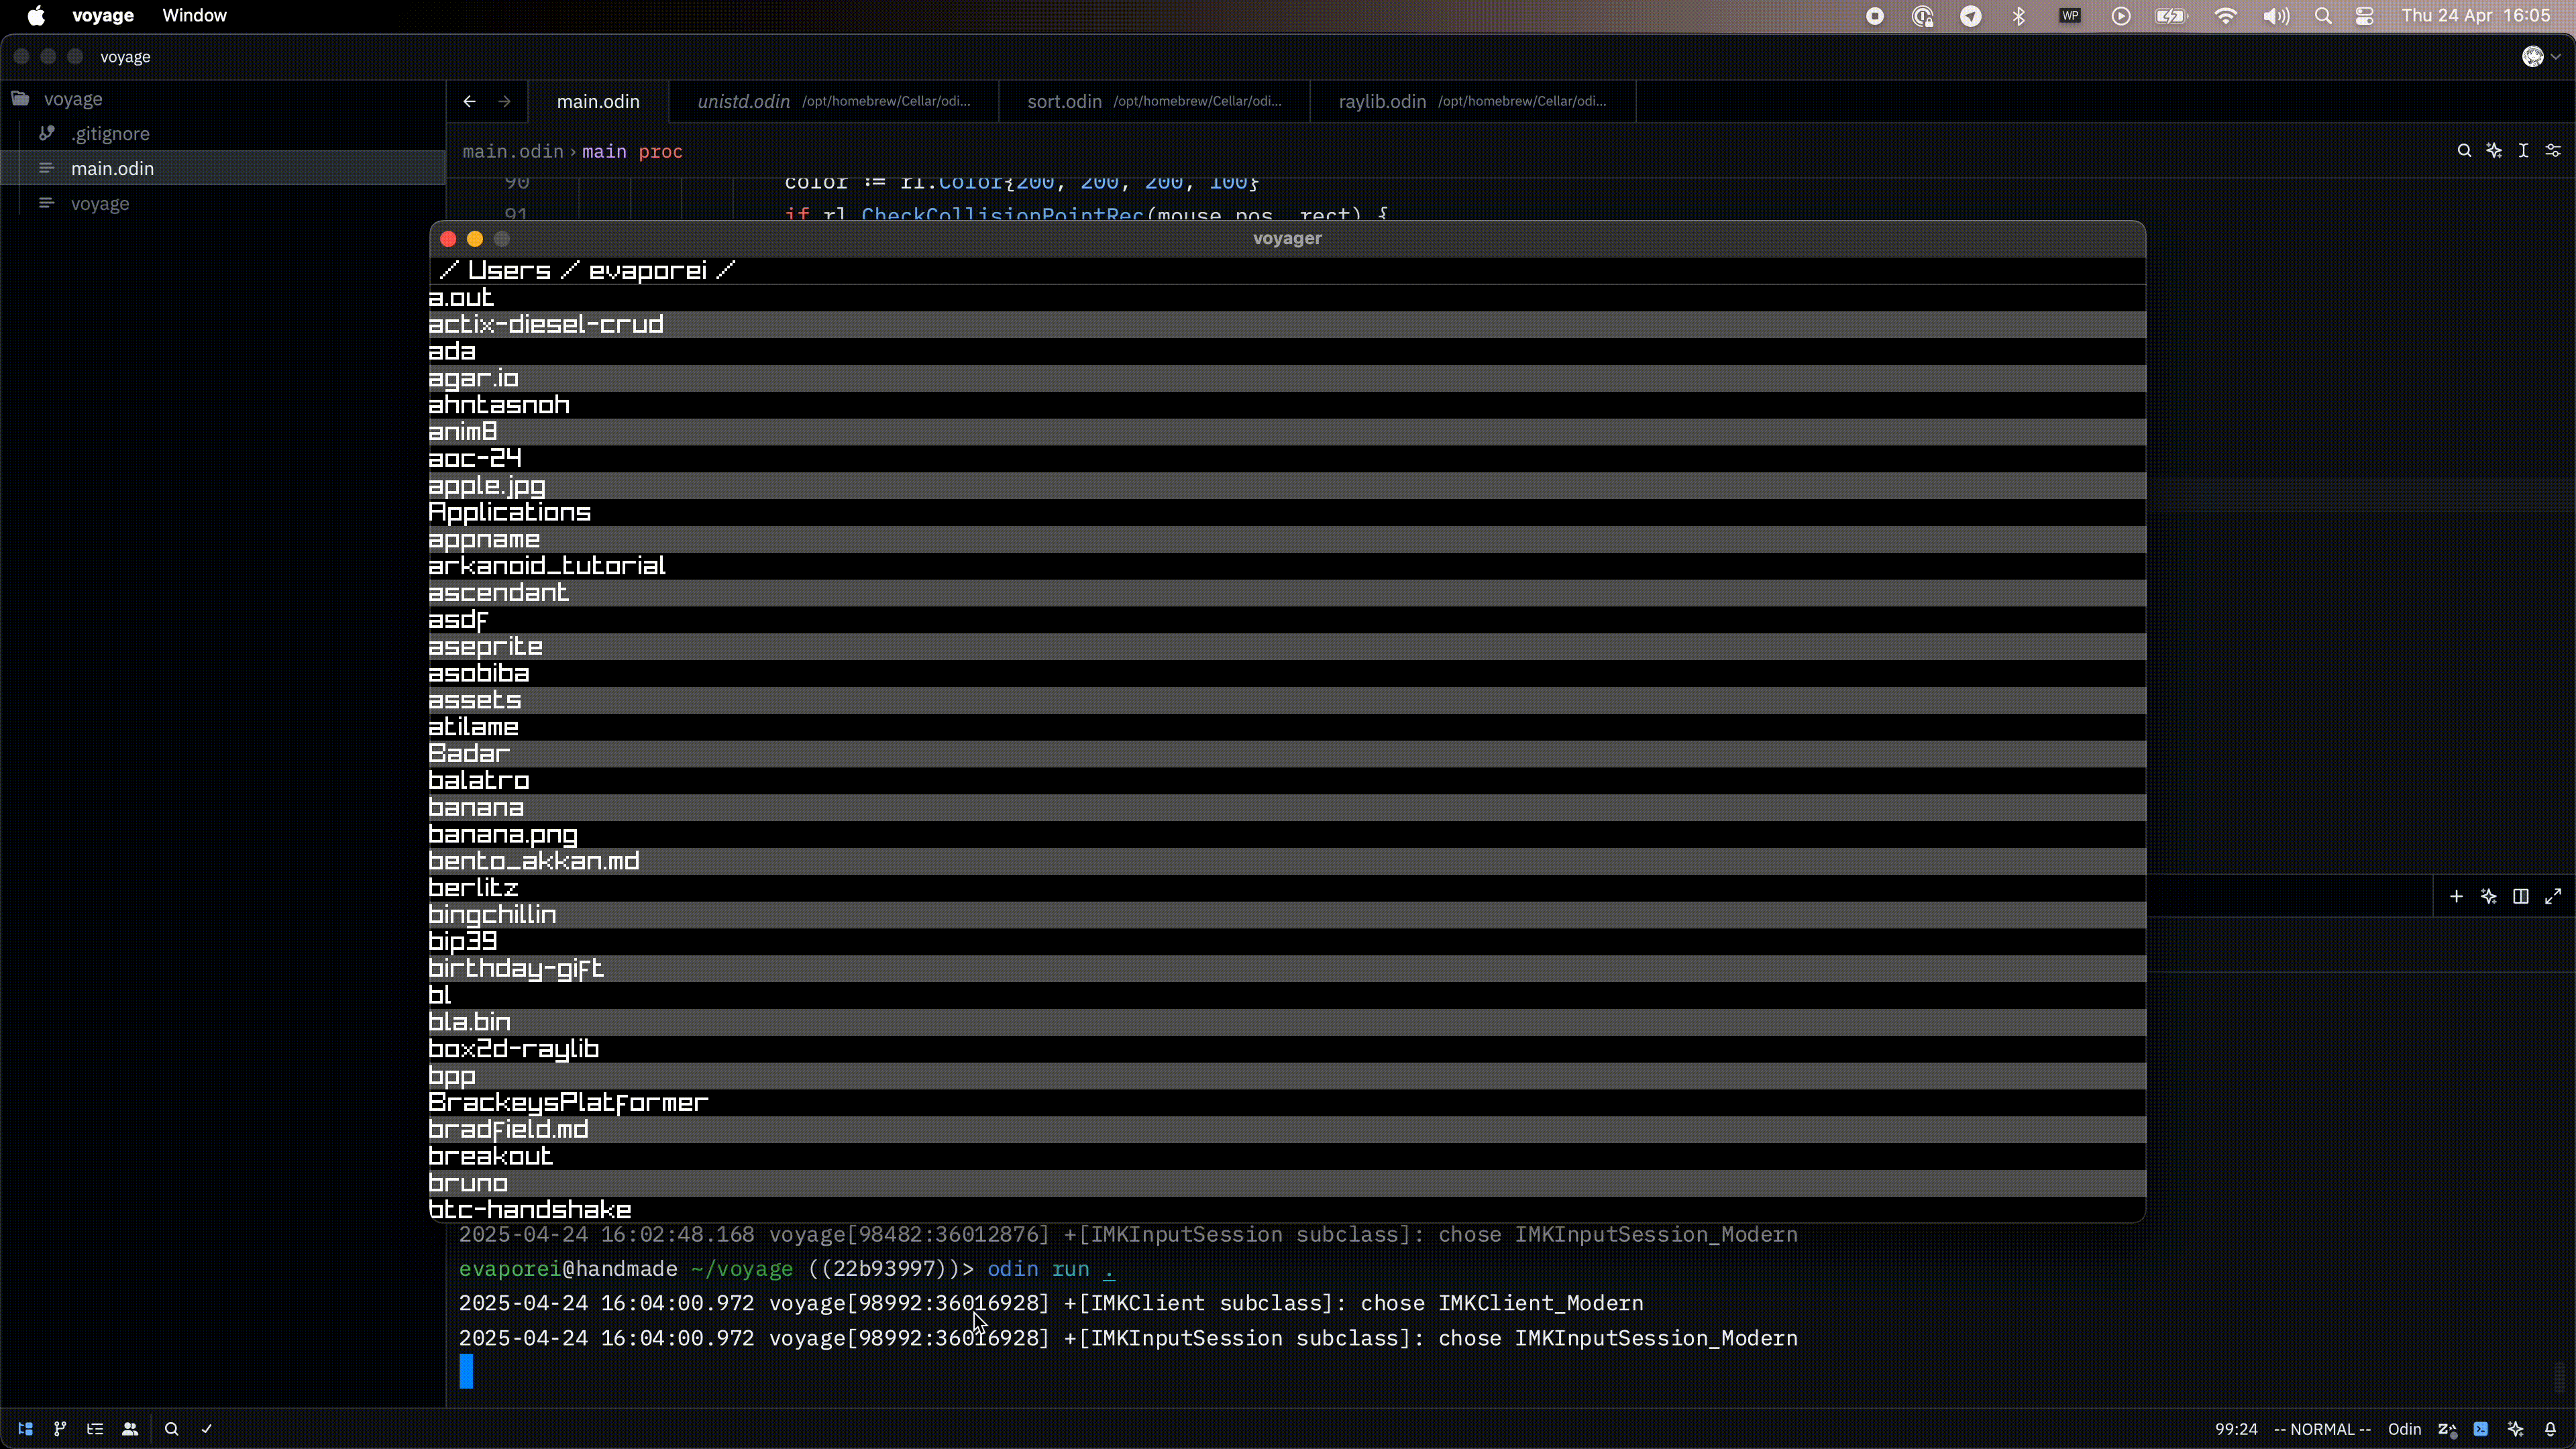Viewport: 2576px width, 1449px height.
Task: Click the inline assist sparkle in editor toolbar
Action: click(x=2494, y=151)
